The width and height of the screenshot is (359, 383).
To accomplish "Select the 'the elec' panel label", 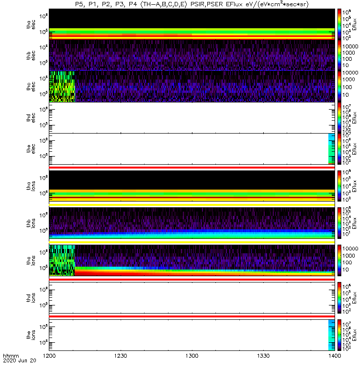I will [x=31, y=149].
